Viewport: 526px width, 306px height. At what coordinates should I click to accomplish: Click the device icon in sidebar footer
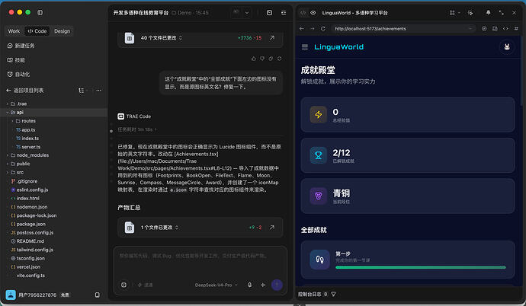click(98, 295)
